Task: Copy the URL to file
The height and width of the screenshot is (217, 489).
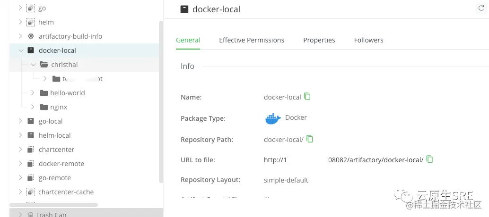Action: (429, 159)
